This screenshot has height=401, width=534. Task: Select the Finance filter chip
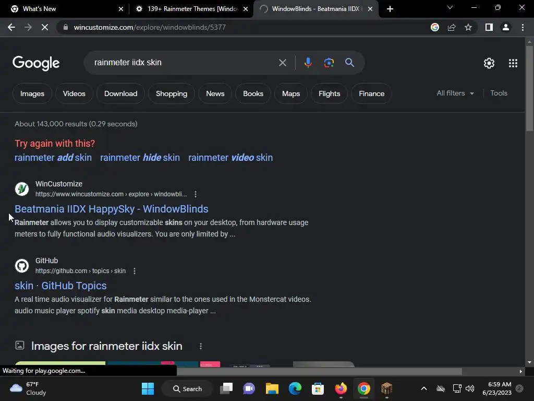tap(371, 93)
